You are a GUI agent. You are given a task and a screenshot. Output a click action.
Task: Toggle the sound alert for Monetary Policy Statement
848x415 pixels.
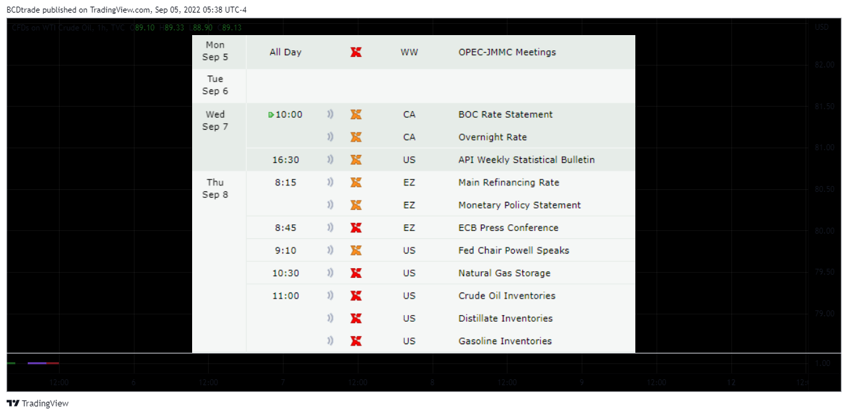pos(330,205)
